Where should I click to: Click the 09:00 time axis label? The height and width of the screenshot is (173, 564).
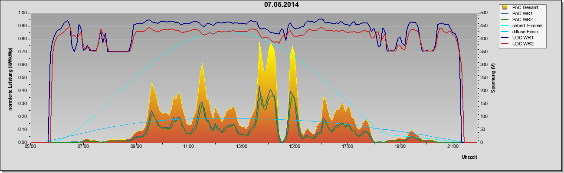point(136,147)
